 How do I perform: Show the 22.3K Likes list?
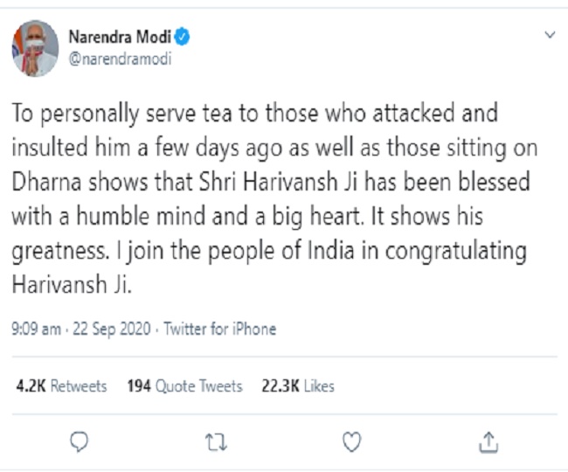[298, 385]
